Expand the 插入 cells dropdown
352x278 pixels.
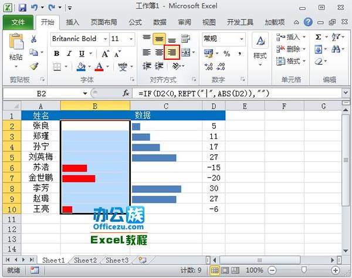(304, 37)
